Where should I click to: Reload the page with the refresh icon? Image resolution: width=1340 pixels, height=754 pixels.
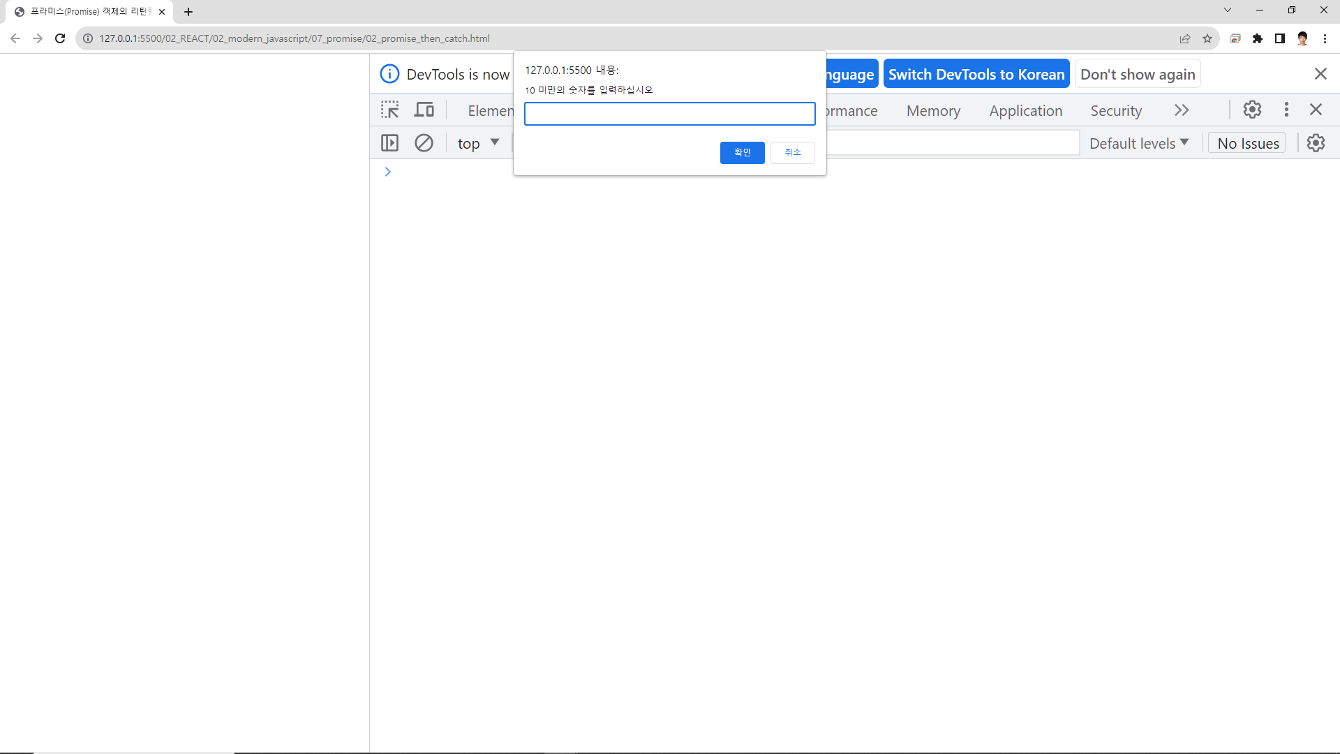[60, 38]
